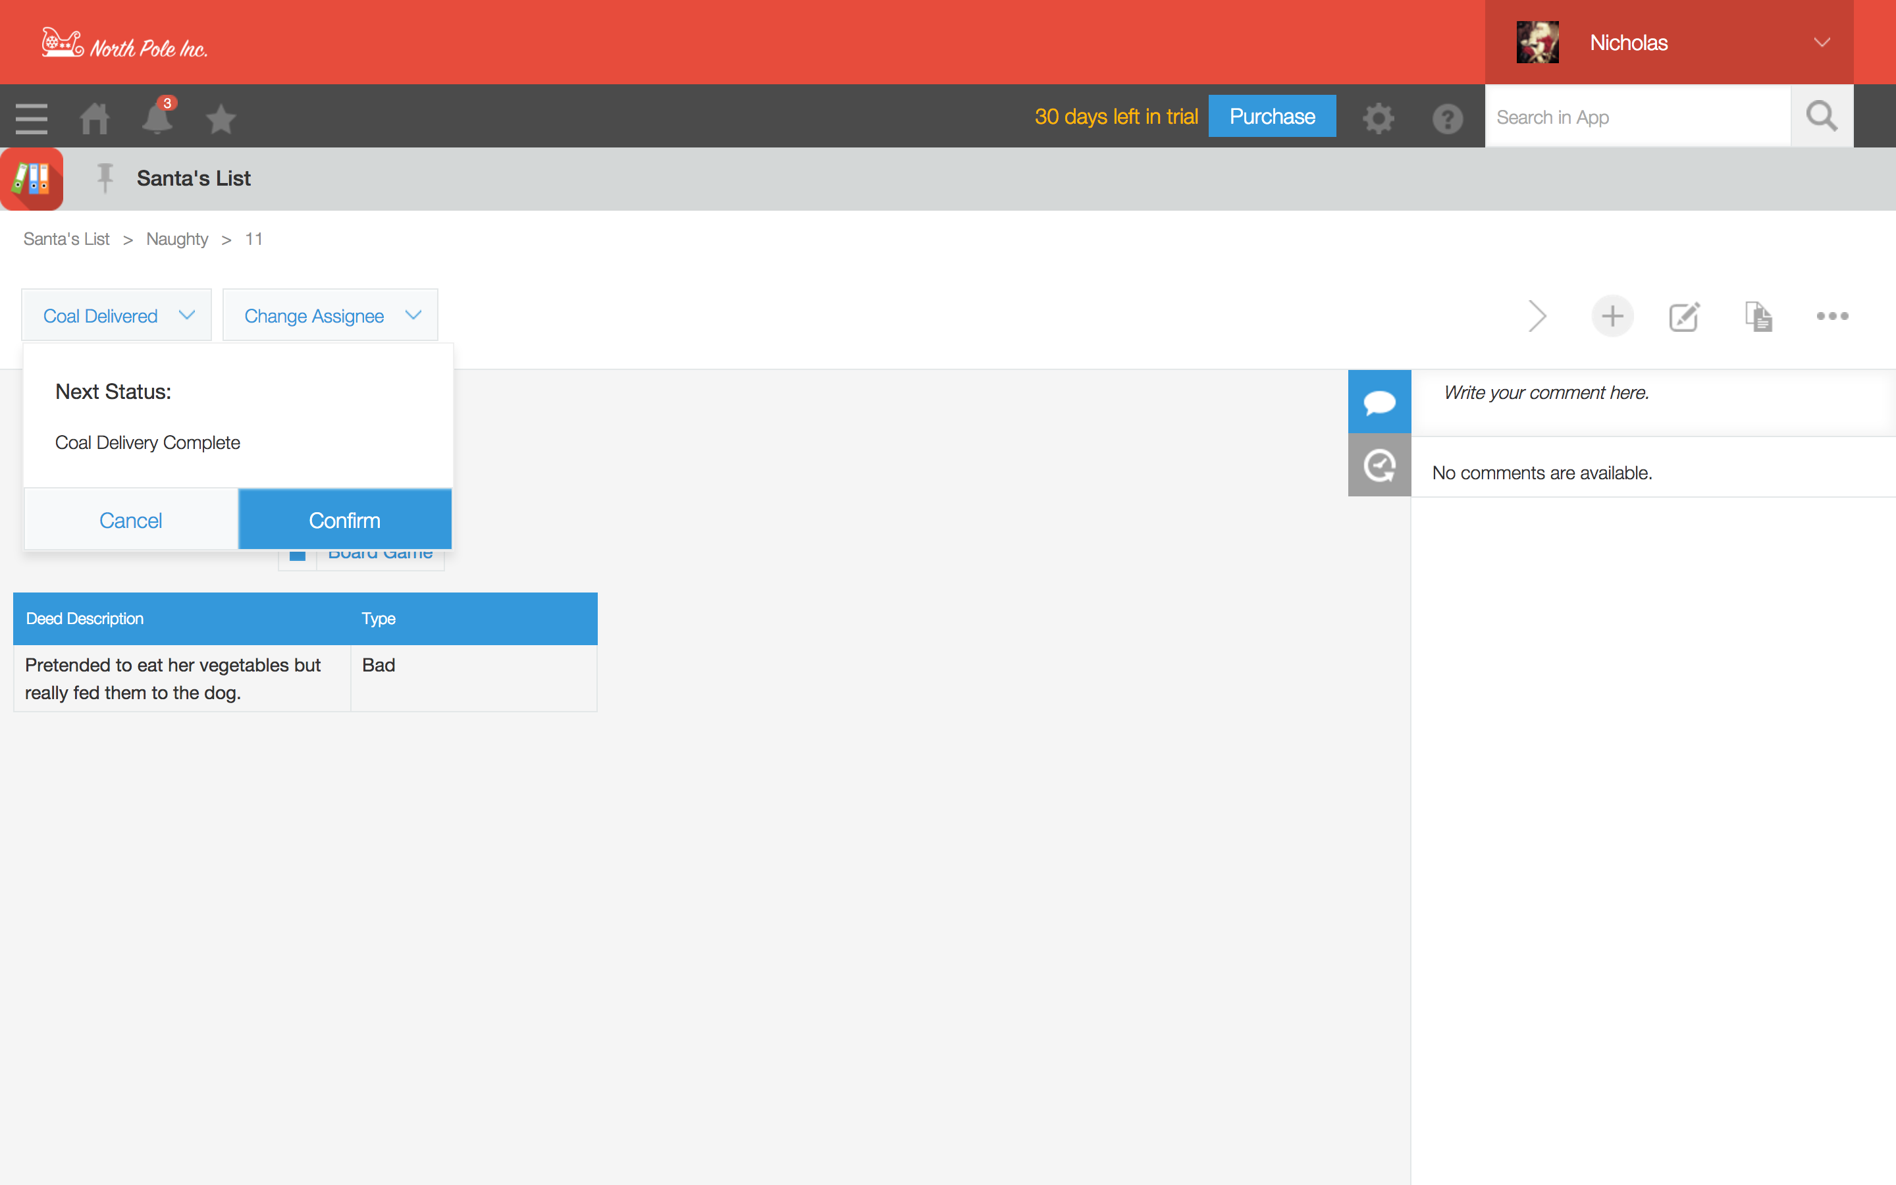Click into the Search in App field
The height and width of the screenshot is (1185, 1896).
point(1637,117)
